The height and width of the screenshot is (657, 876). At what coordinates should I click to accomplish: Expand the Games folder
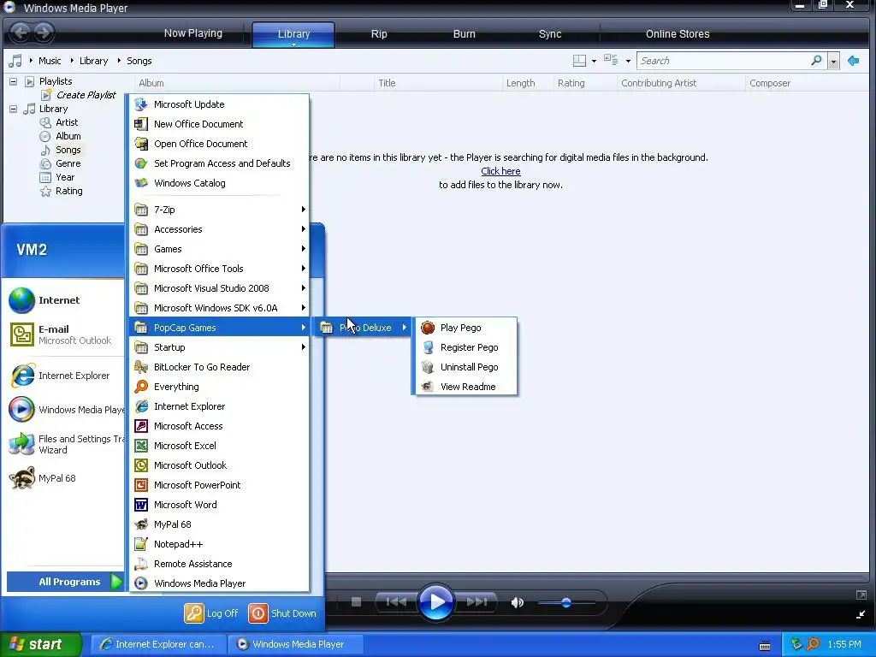coord(219,249)
